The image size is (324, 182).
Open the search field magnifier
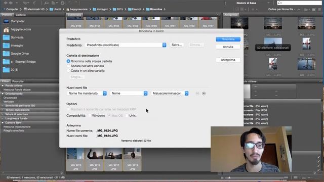280,3
